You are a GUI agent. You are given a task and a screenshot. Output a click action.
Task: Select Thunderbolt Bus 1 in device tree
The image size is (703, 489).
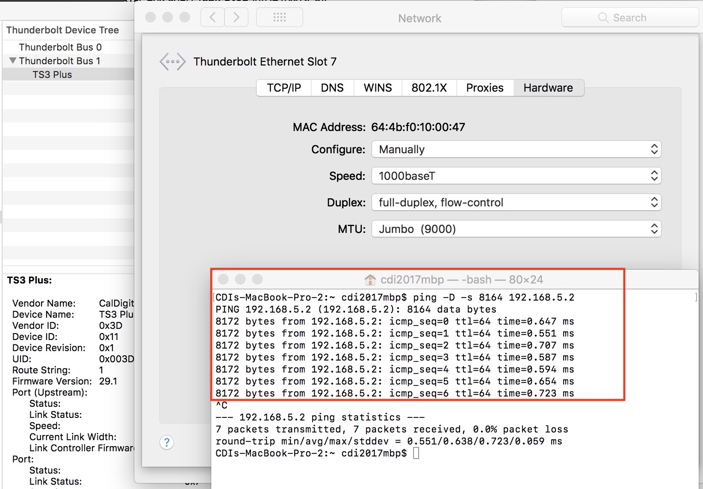pyautogui.click(x=68, y=61)
